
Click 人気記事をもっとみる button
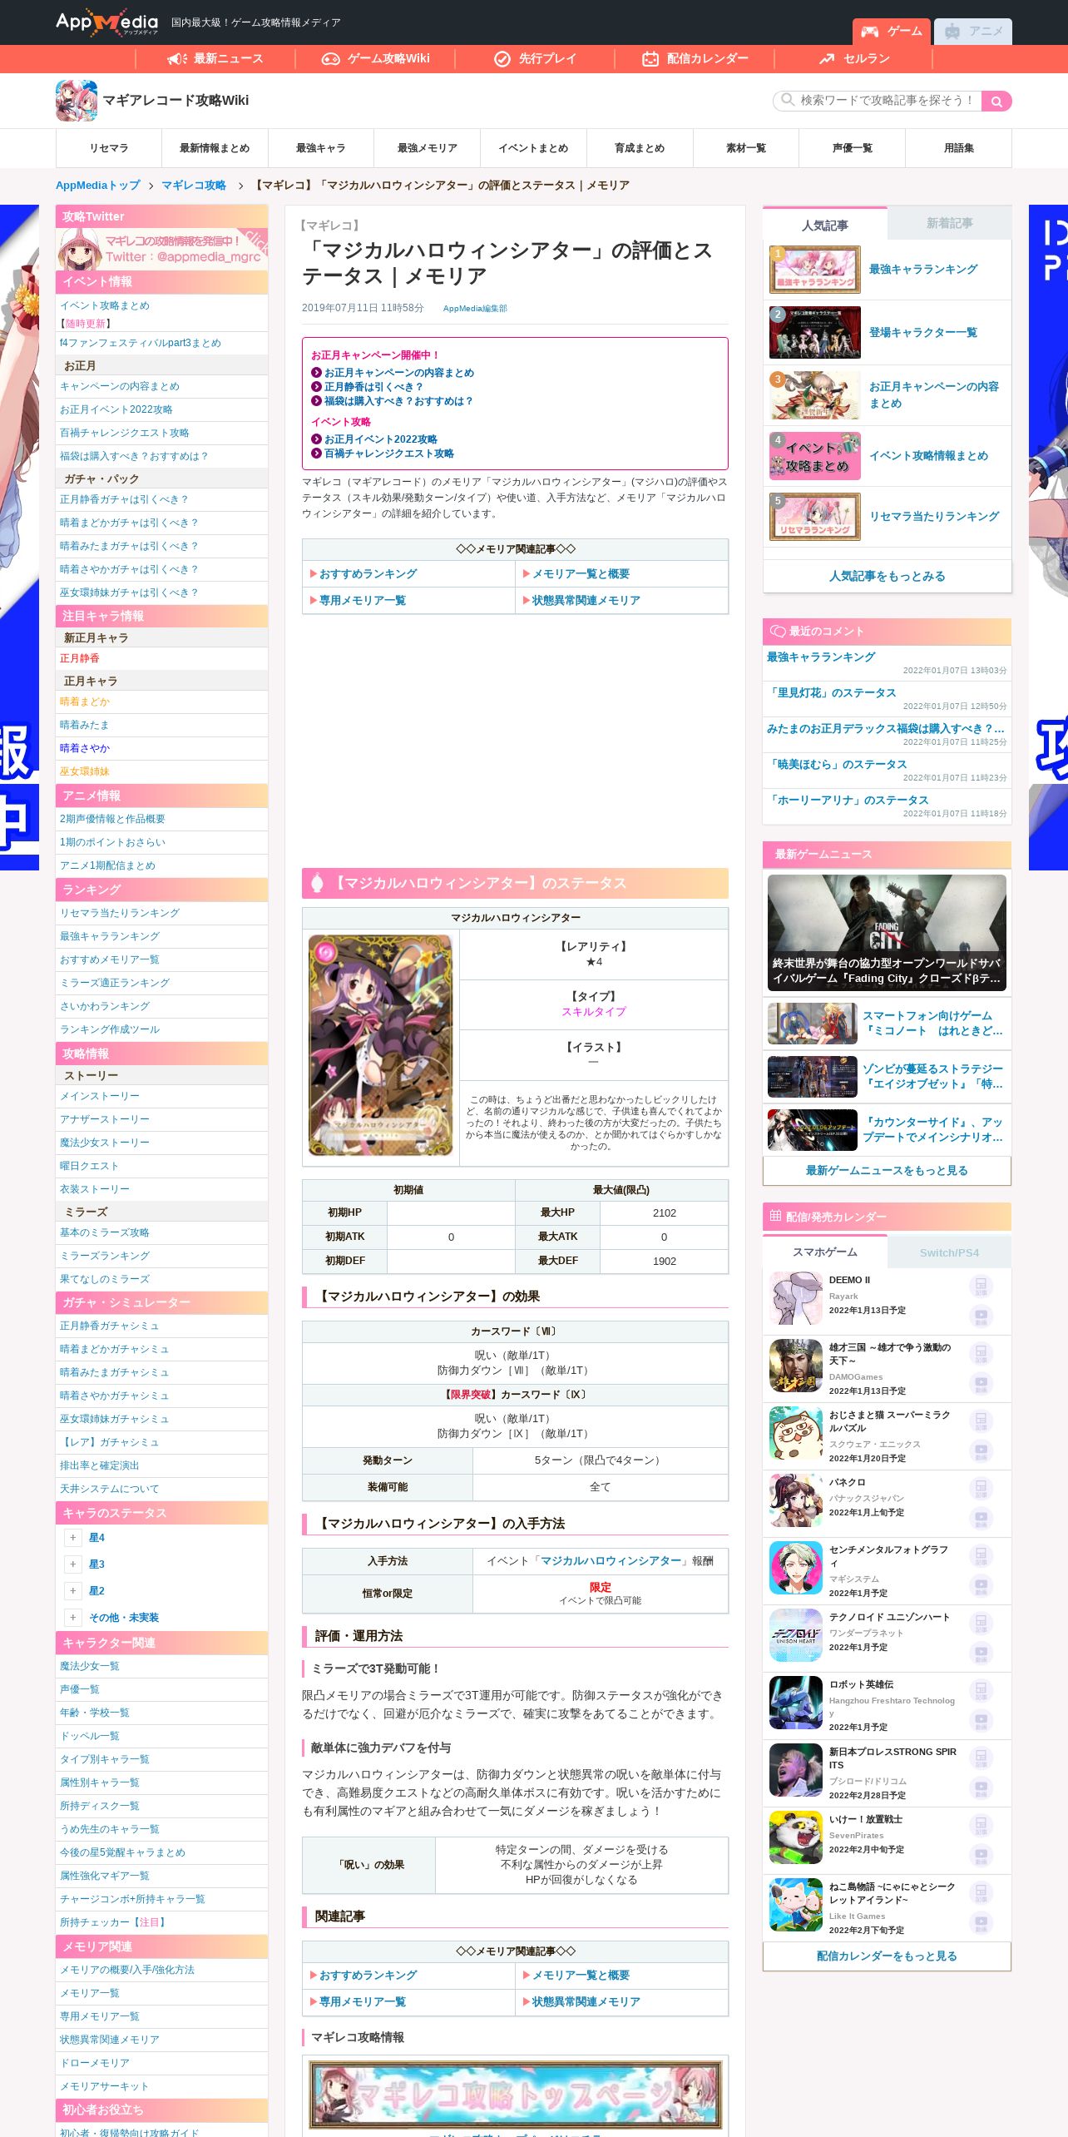coord(887,576)
